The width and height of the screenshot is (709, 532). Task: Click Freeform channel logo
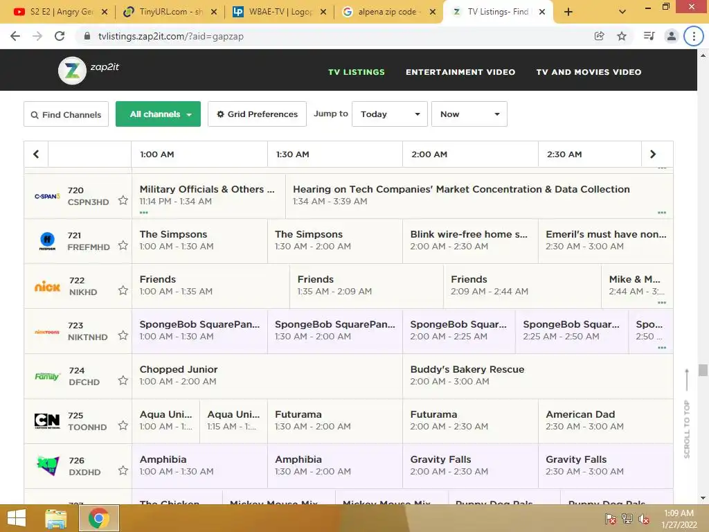tap(47, 241)
